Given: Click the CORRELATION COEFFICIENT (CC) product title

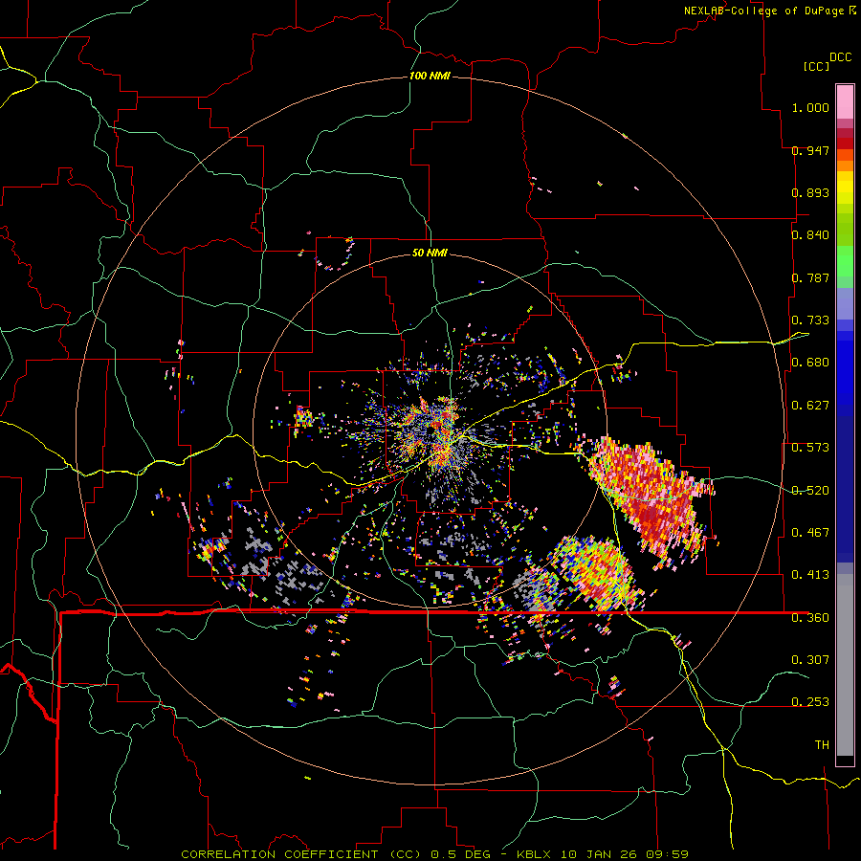Looking at the screenshot, I should tap(301, 854).
